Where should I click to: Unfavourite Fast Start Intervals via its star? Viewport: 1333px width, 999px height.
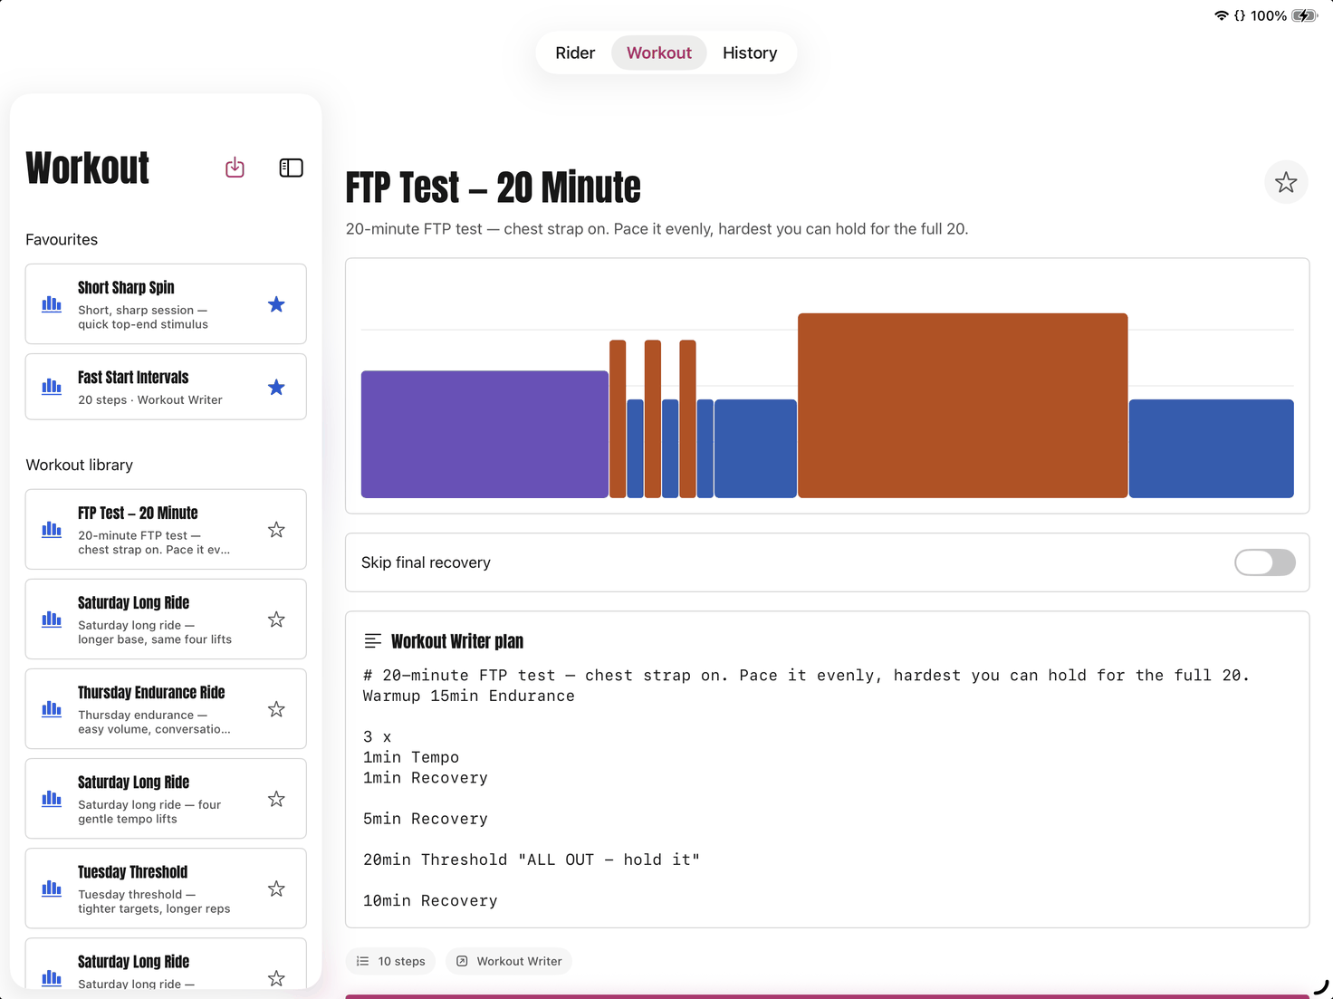pyautogui.click(x=276, y=388)
